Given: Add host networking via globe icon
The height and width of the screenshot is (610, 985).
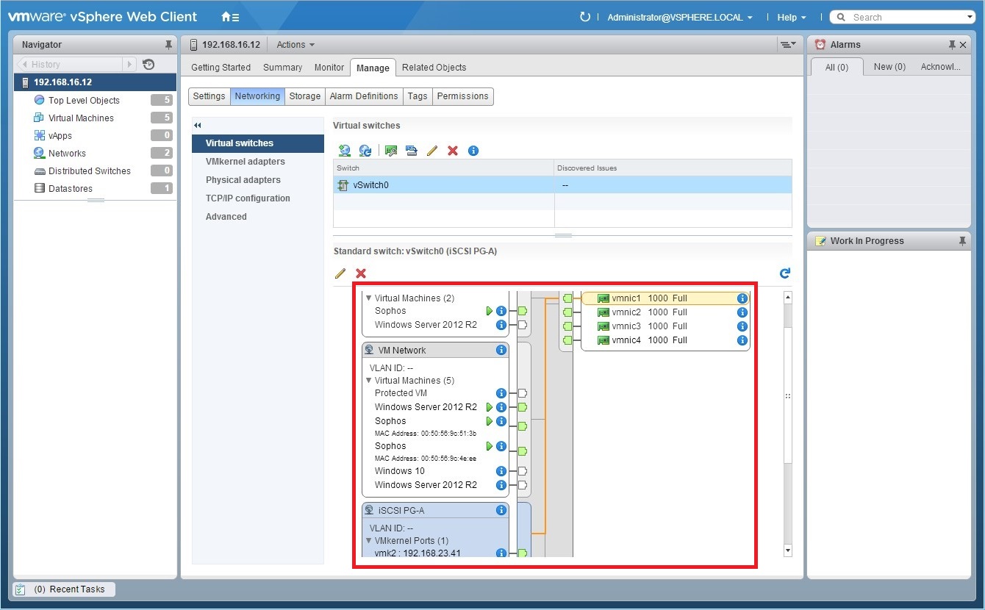Looking at the screenshot, I should (x=345, y=150).
